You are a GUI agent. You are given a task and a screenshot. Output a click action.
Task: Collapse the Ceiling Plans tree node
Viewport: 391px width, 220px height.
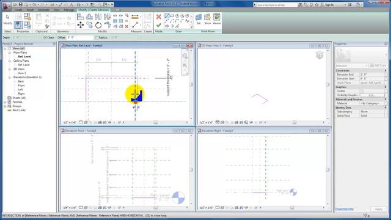point(10,61)
